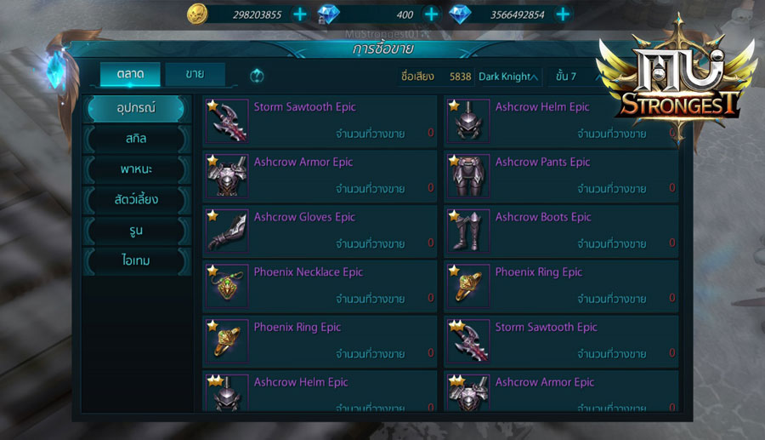Open the ตลาด market tab
765x440 pixels.
(130, 74)
